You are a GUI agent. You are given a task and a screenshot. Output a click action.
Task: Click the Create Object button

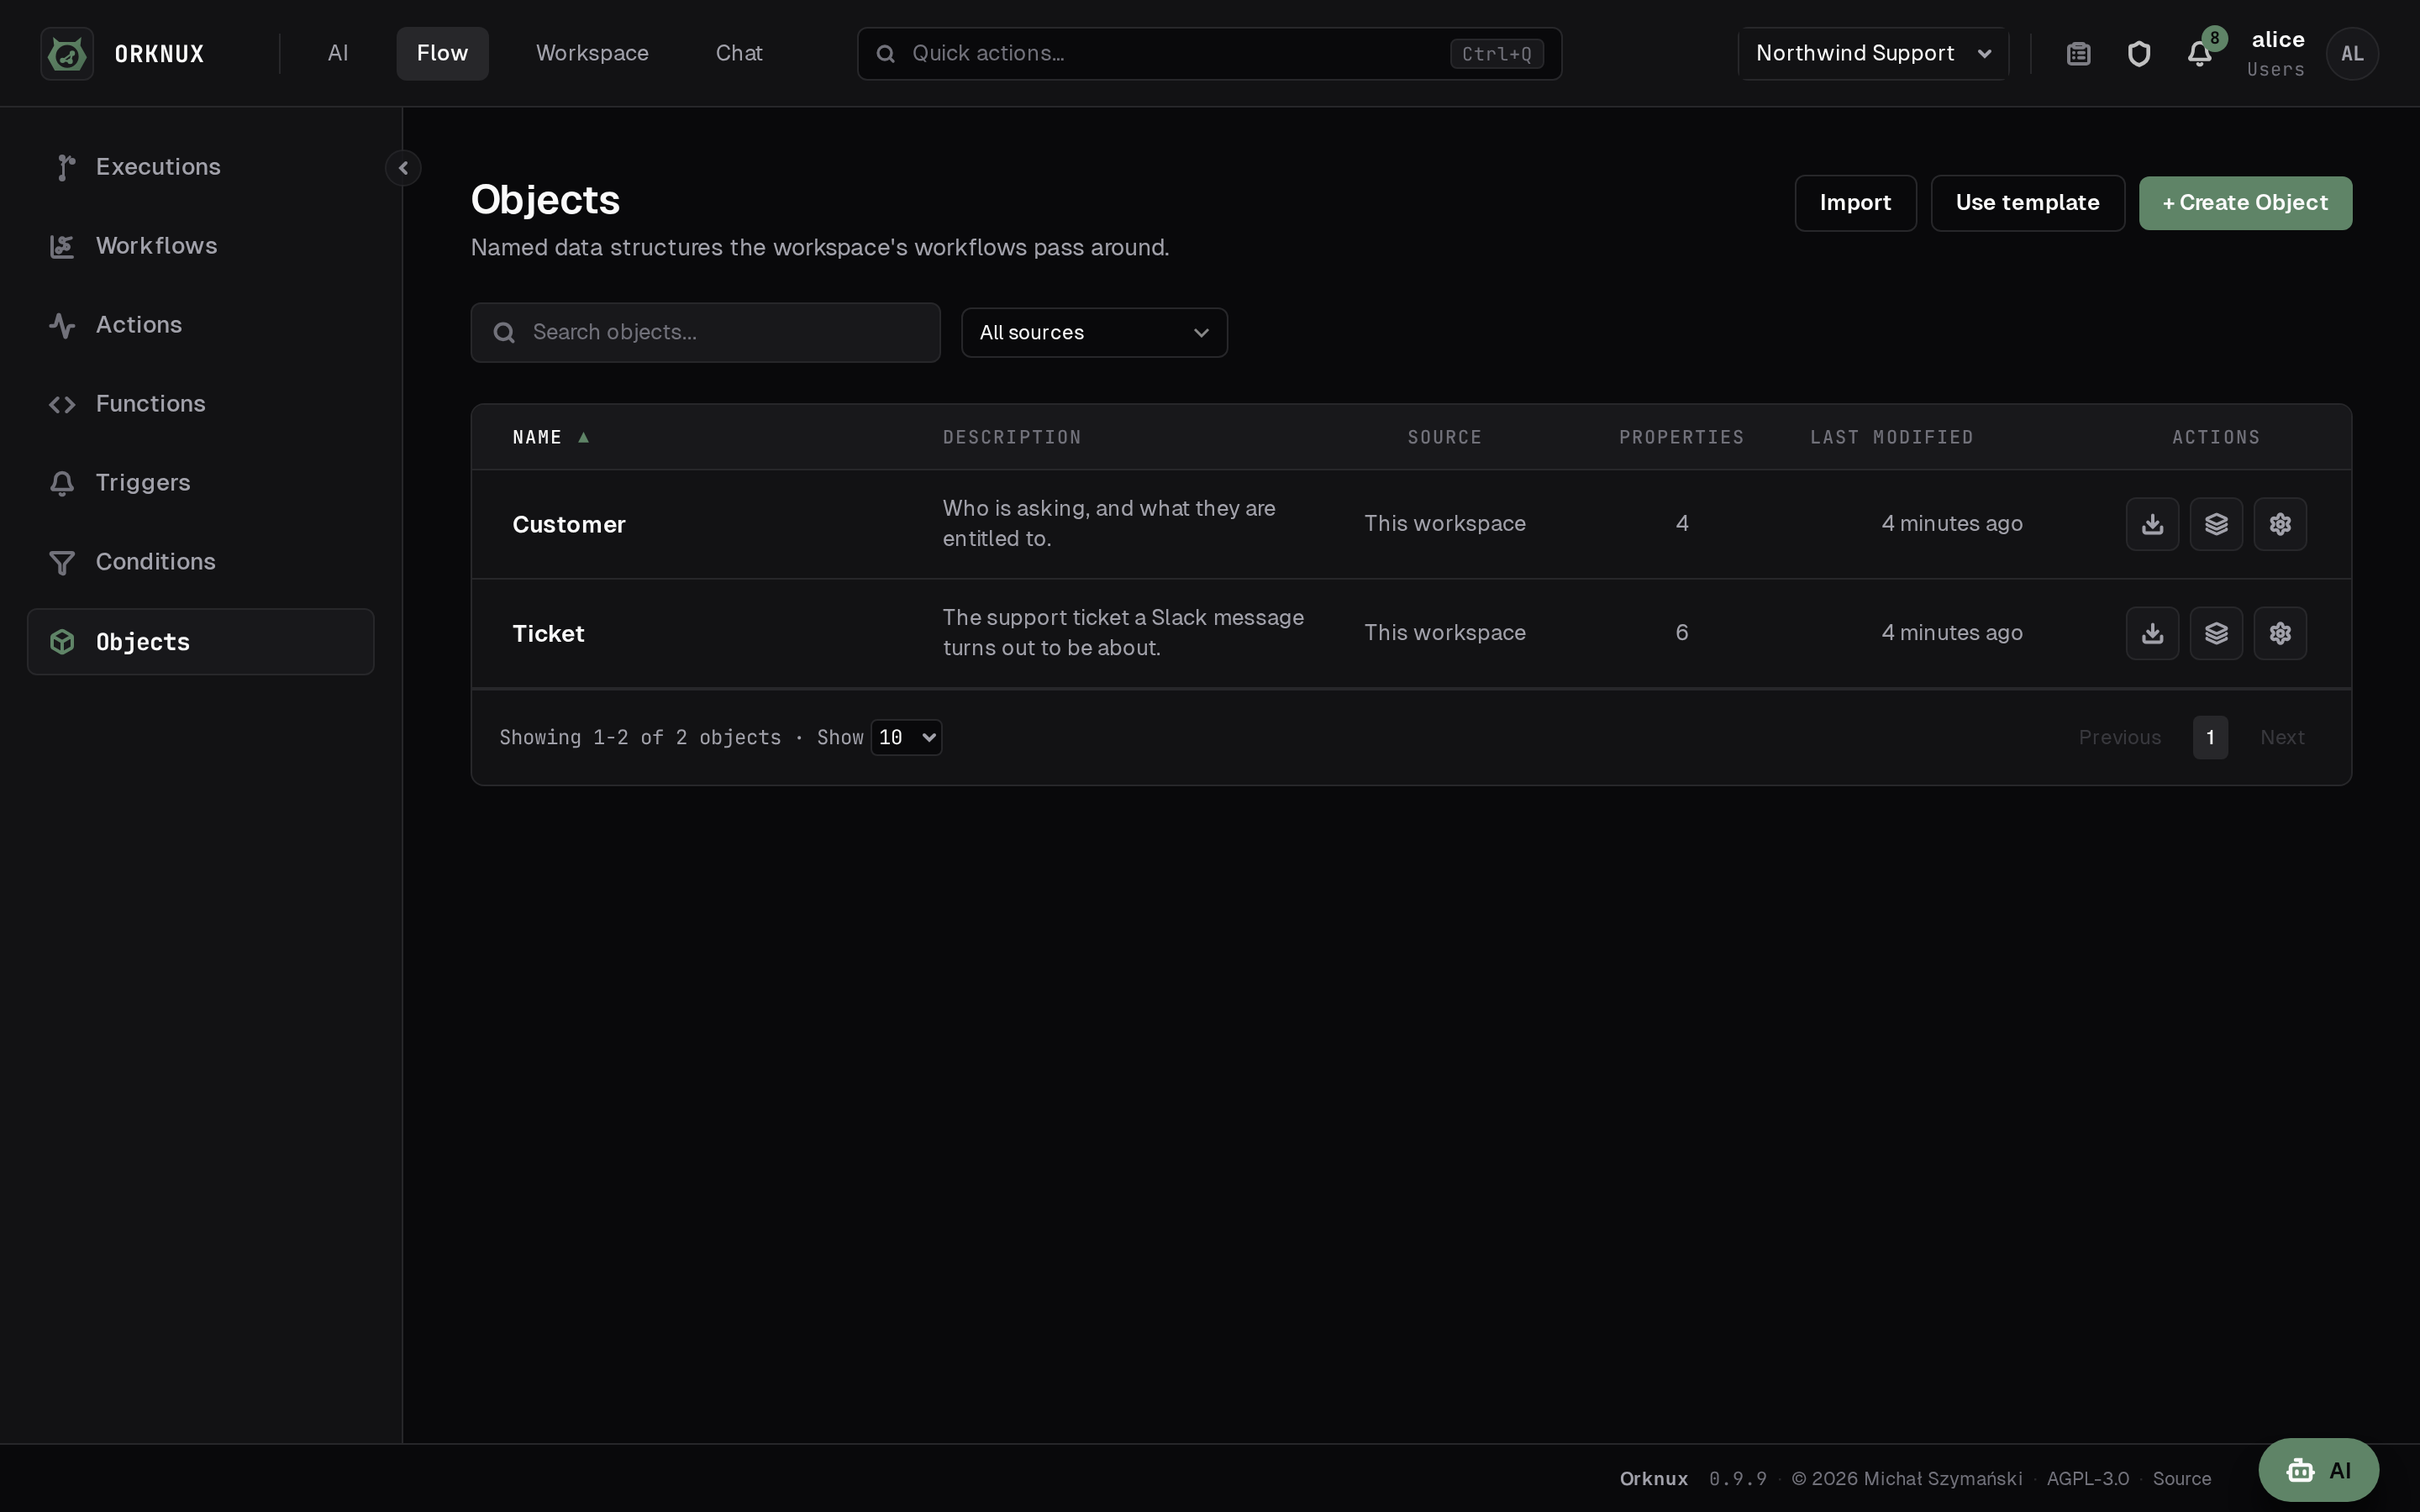[2245, 203]
